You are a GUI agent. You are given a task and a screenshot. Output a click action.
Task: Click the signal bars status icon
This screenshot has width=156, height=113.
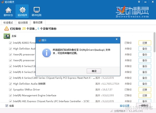pos(112,111)
